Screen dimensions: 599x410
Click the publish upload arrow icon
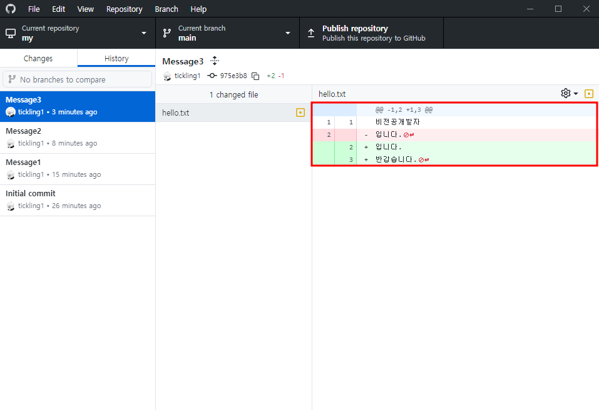(x=311, y=33)
